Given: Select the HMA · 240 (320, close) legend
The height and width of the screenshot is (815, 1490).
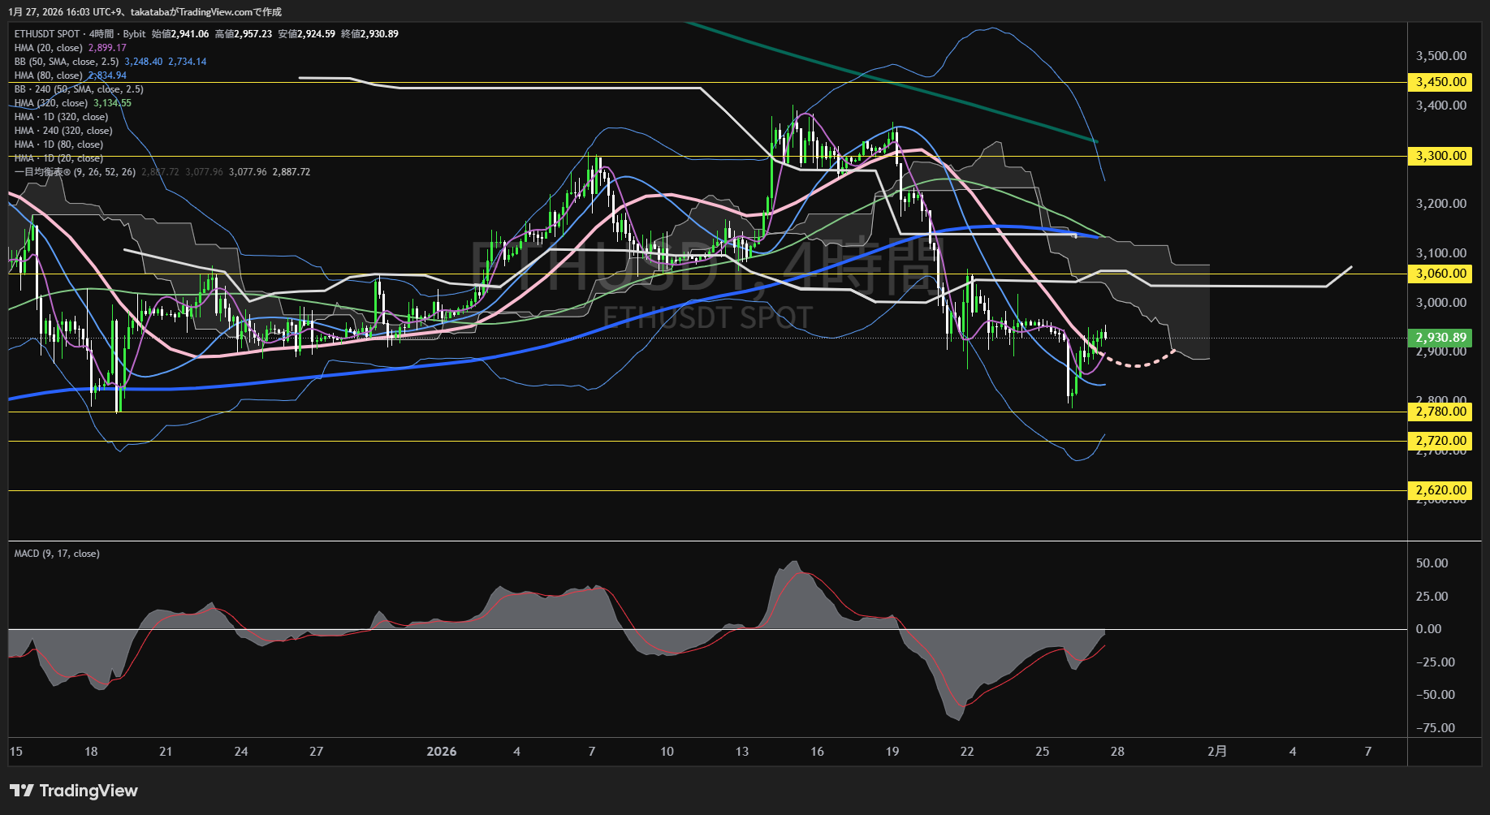Looking at the screenshot, I should point(63,131).
